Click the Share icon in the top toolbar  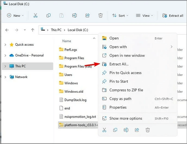coord(88,16)
